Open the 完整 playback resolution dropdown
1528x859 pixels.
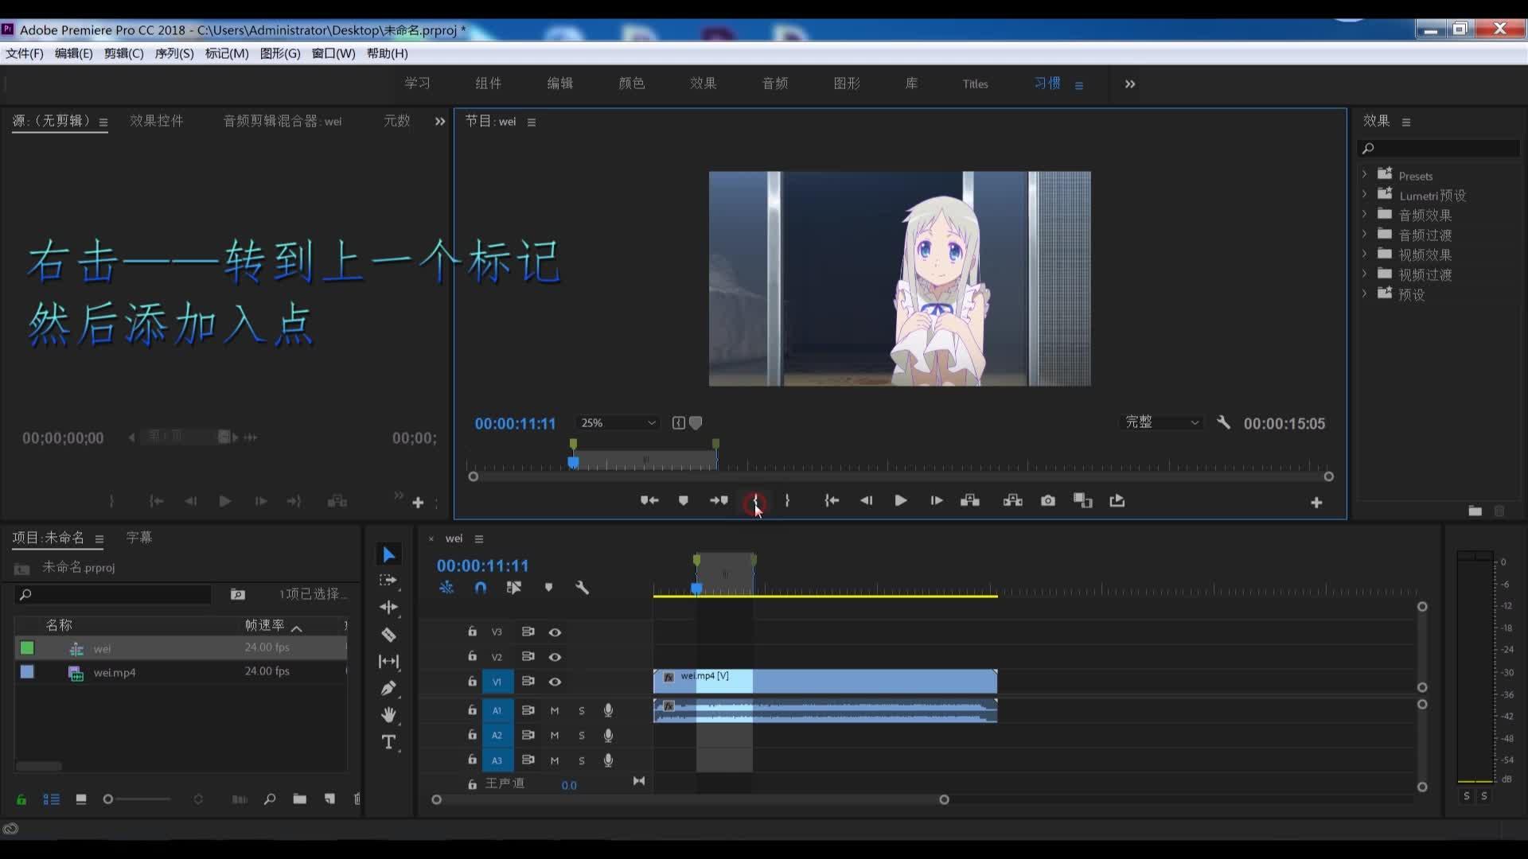[x=1162, y=422]
